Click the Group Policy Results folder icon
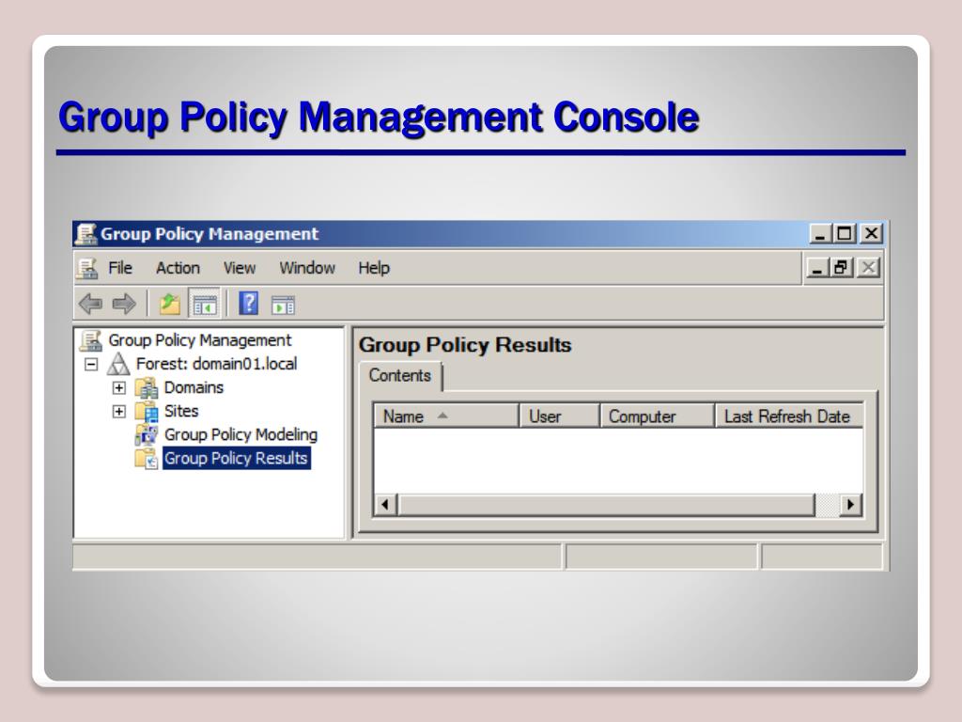Screen dimensions: 962x722 [x=147, y=458]
